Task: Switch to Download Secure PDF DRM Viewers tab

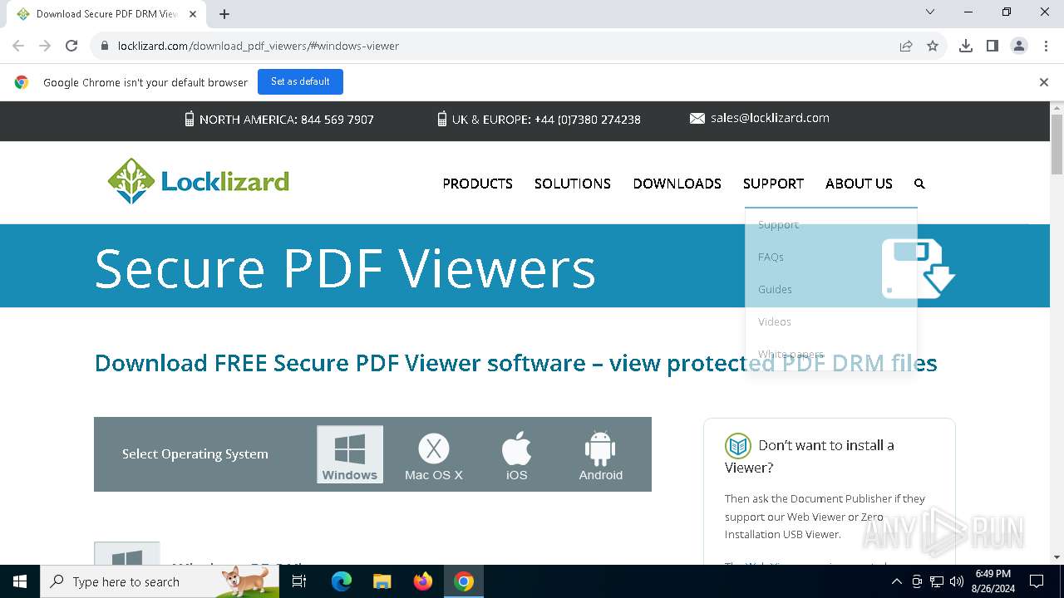Action: click(x=106, y=14)
